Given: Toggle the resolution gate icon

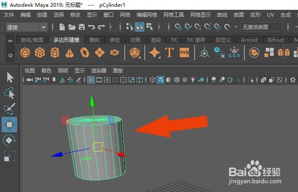Looking at the screenshot, I should (x=107, y=80).
